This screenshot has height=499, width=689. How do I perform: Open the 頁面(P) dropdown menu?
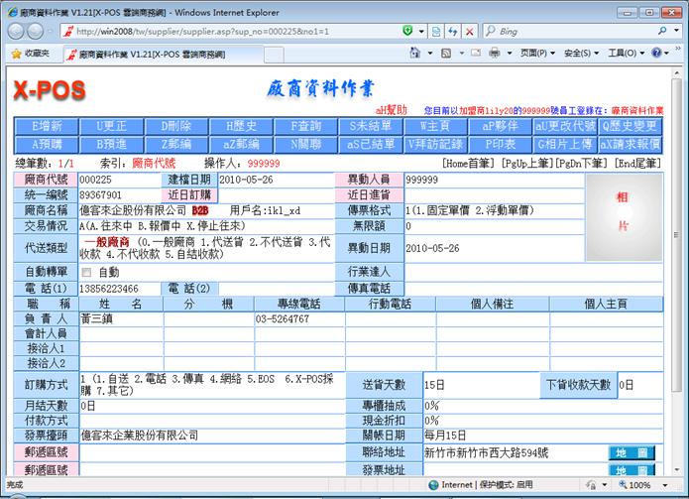[x=536, y=53]
